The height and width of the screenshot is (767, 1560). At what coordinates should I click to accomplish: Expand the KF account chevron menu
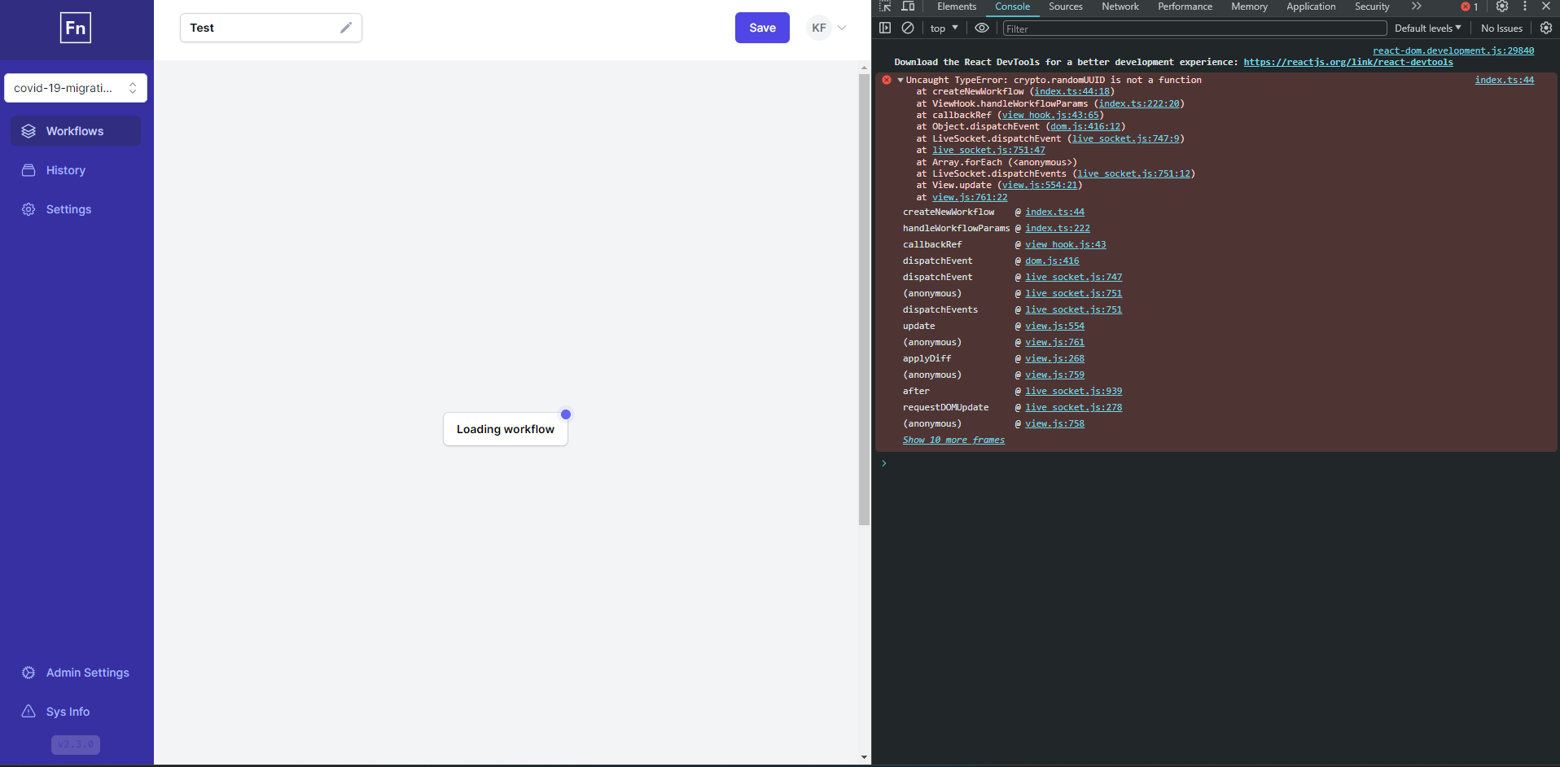coord(843,27)
